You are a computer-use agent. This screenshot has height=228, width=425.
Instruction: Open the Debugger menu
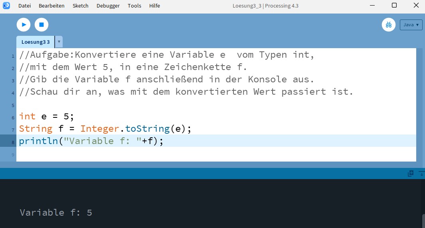[x=108, y=6]
